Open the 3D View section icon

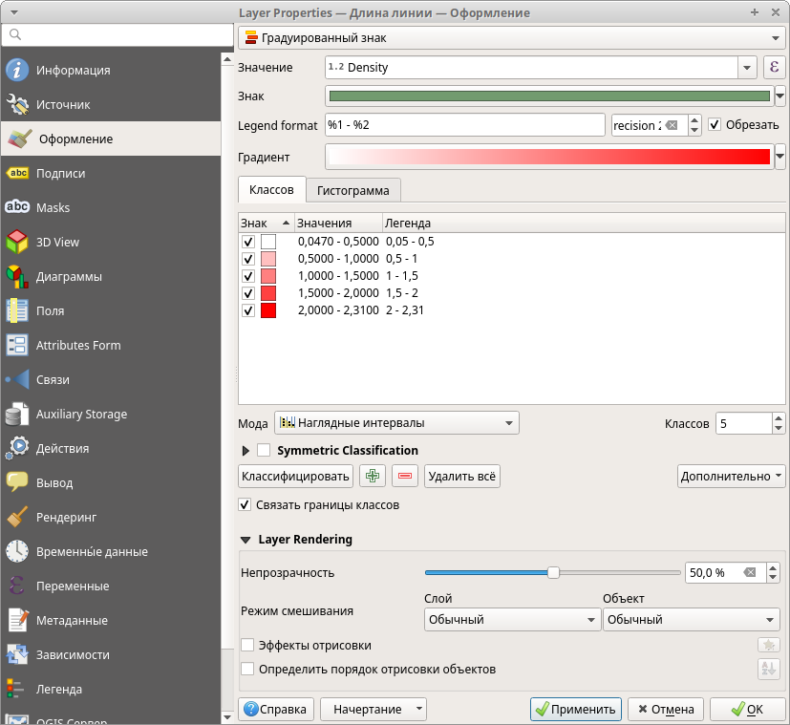tap(17, 242)
